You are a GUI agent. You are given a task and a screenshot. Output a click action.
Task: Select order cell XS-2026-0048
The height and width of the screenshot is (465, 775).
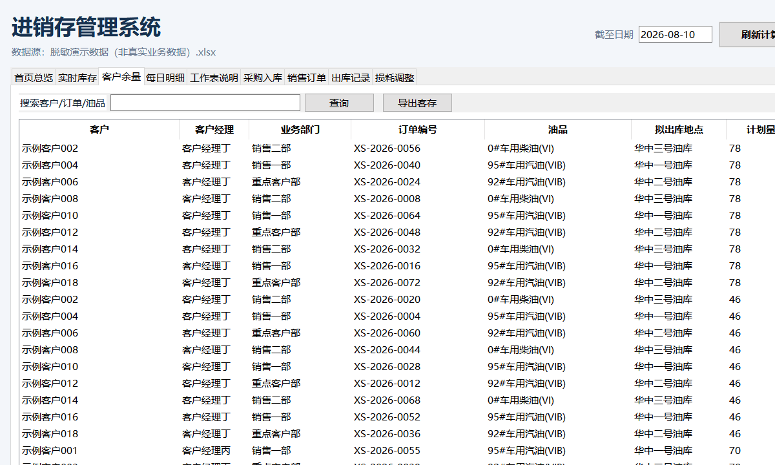pyautogui.click(x=387, y=232)
